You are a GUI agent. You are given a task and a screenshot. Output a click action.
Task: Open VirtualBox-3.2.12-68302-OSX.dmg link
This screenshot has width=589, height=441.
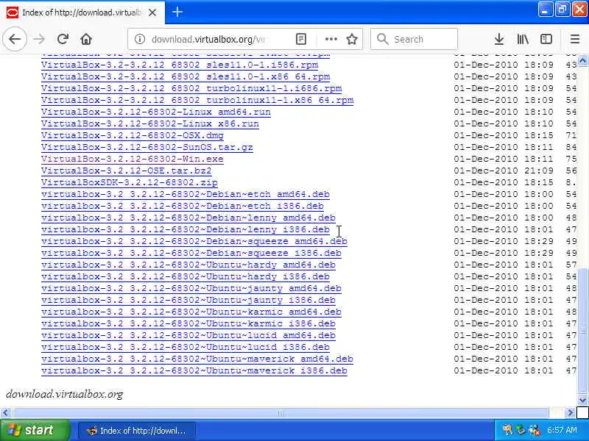point(133,135)
